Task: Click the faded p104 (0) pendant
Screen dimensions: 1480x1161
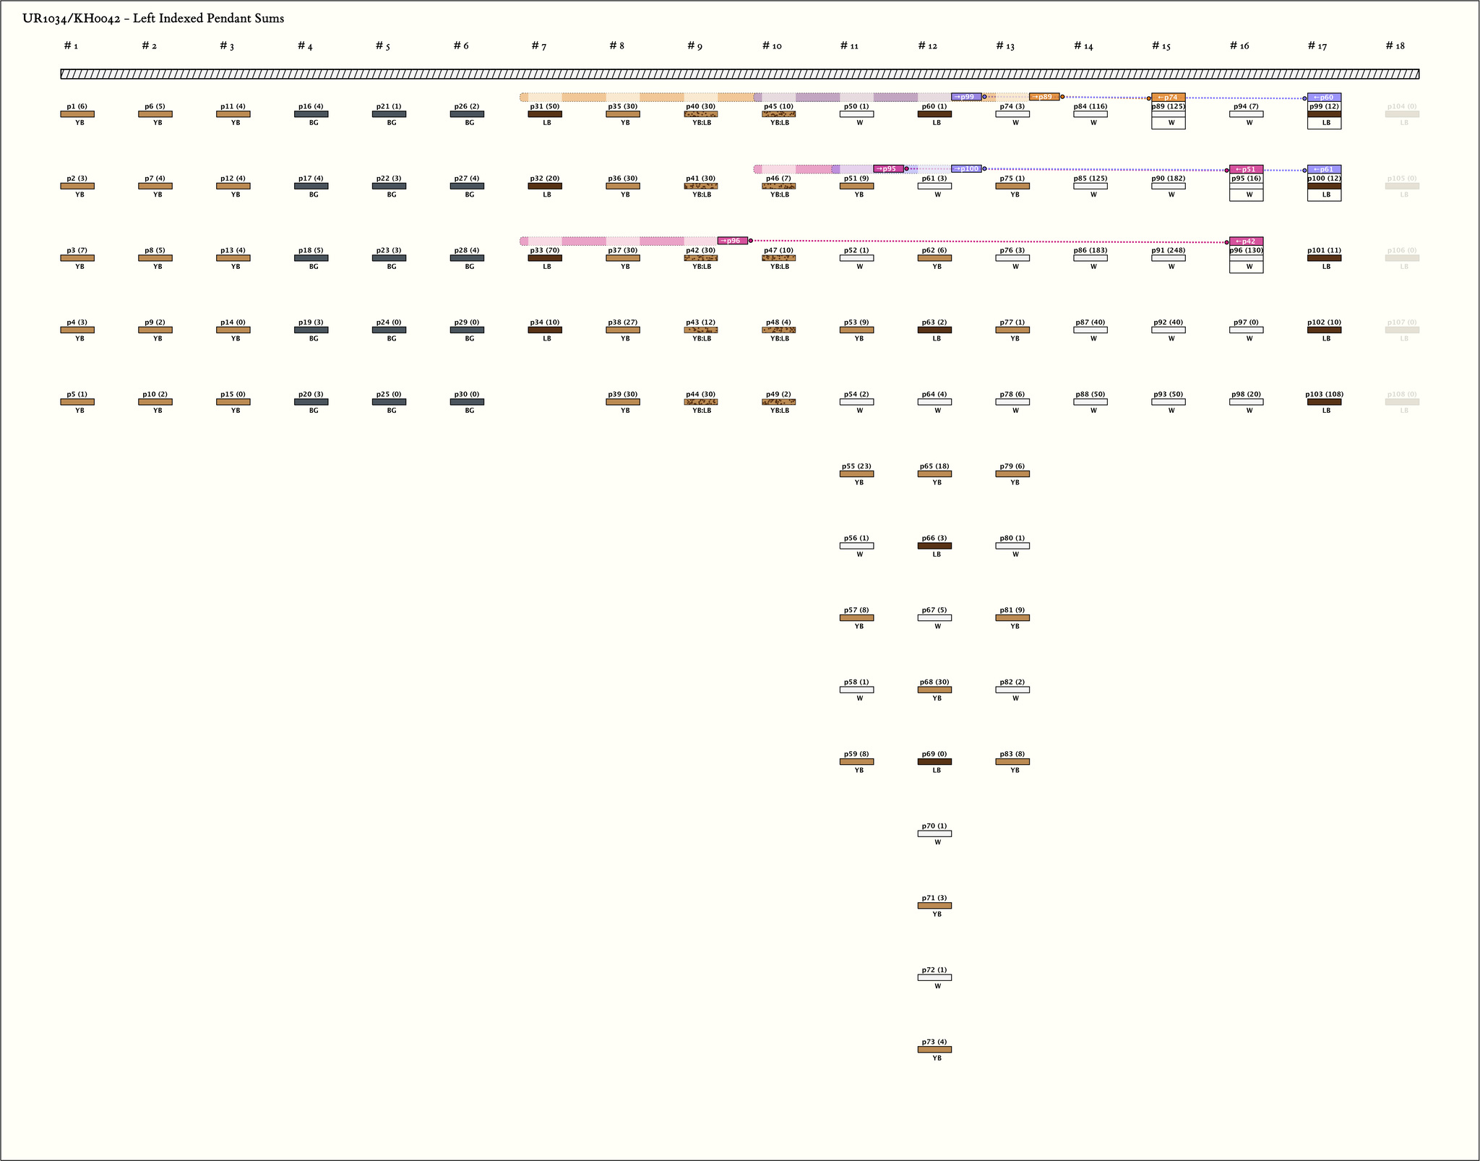Action: [x=1401, y=114]
